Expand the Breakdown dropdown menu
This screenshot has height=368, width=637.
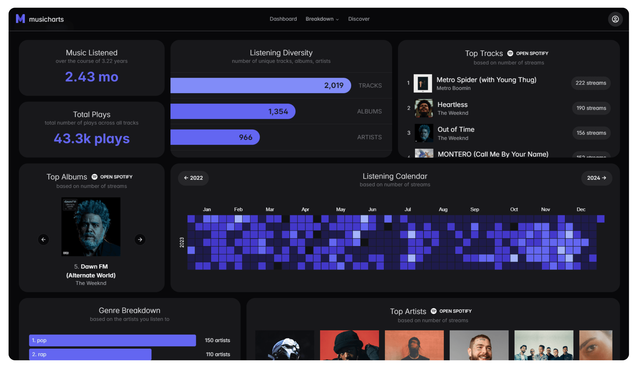click(322, 19)
